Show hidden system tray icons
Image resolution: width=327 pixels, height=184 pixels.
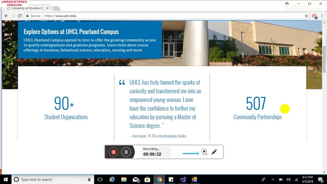point(273,179)
